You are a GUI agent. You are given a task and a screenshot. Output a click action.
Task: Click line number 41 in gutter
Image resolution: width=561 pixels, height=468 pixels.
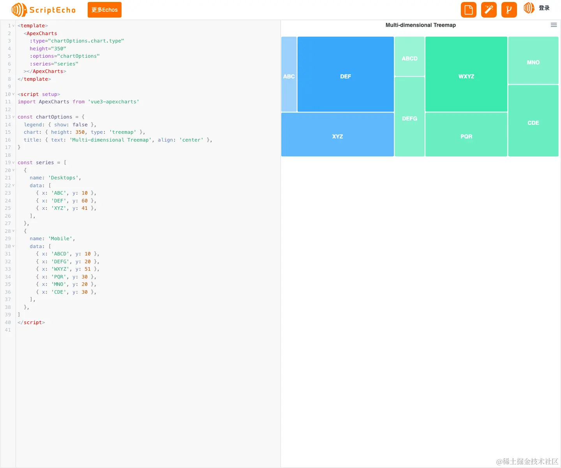(x=8, y=330)
